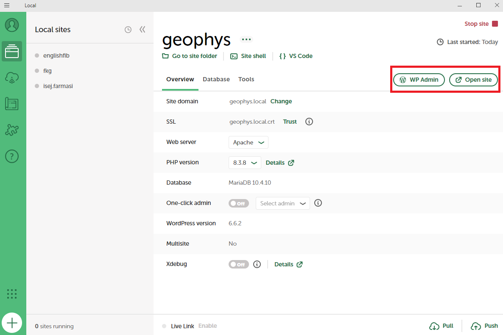Screen dimensions: 503x335
Task: Switch to the Database tab
Action: (x=216, y=79)
